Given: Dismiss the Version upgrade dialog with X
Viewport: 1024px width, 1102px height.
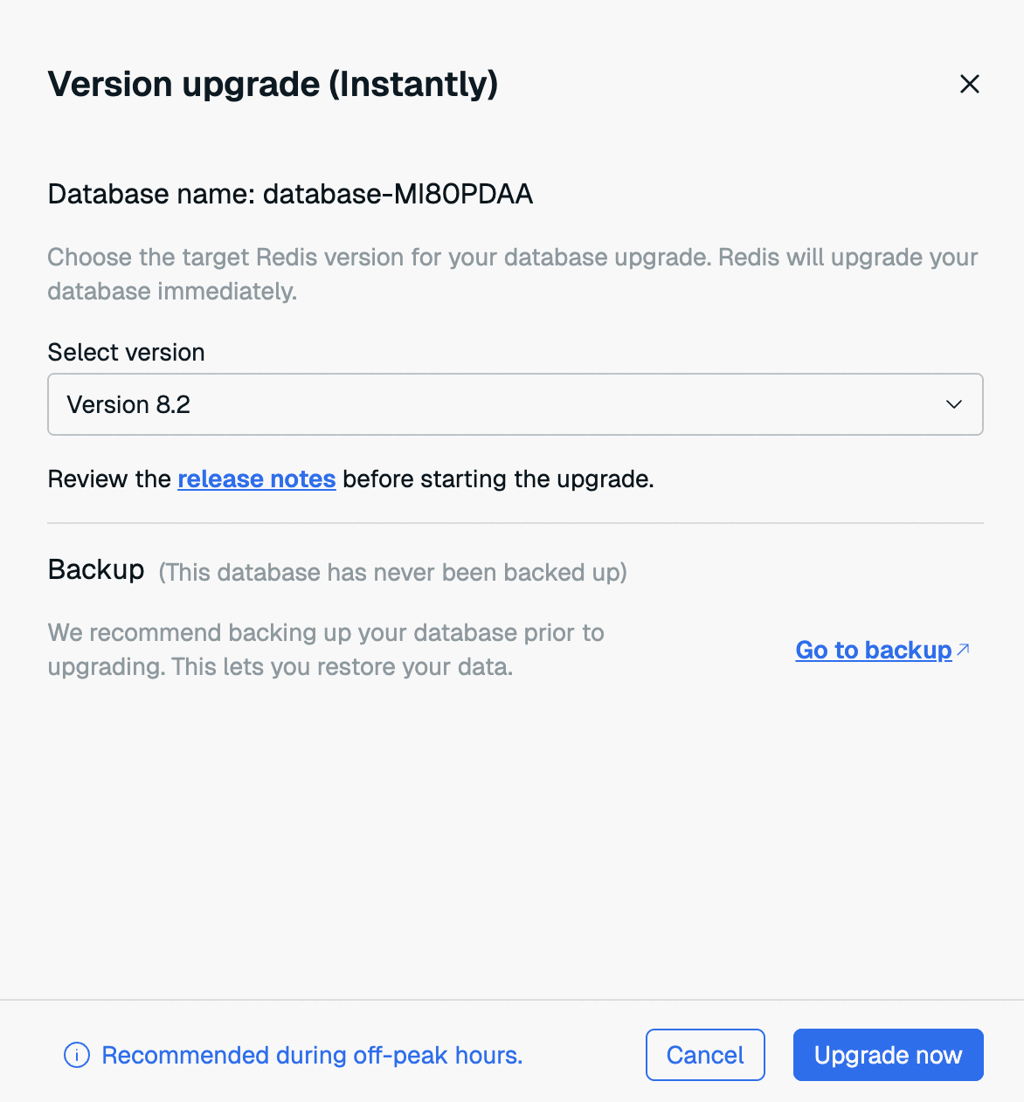Looking at the screenshot, I should pyautogui.click(x=970, y=84).
